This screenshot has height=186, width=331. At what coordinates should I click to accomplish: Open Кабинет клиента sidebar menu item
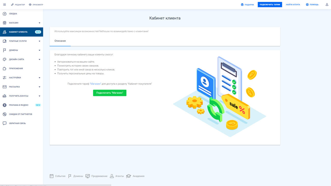tap(18, 32)
